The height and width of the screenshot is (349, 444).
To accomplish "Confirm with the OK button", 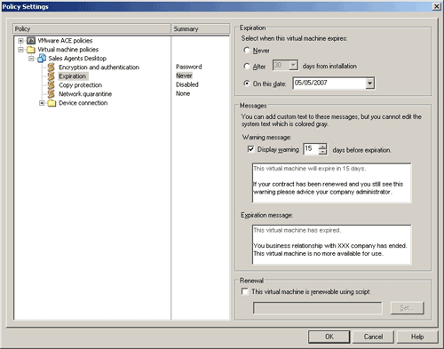I will pyautogui.click(x=329, y=337).
